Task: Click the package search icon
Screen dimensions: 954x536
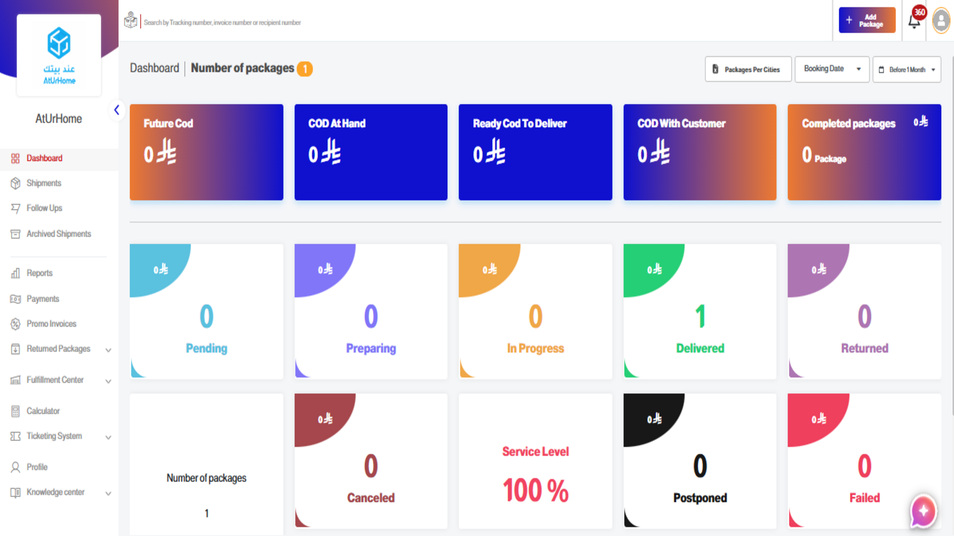Action: coord(131,20)
